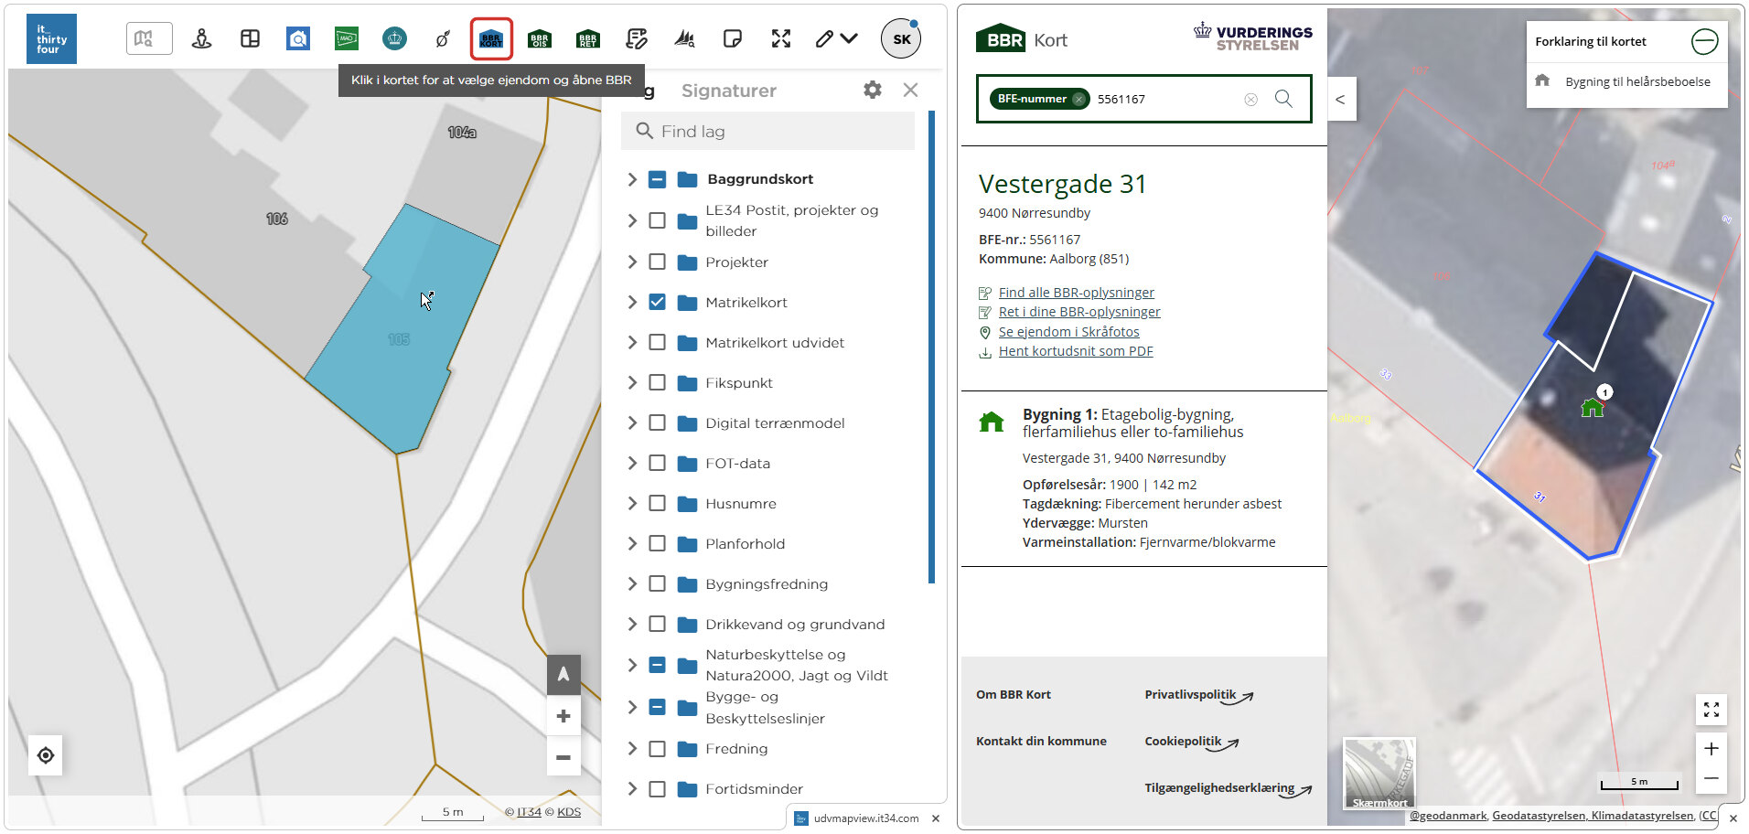Uncheck the Matrikelkort layer
Viewport: 1749px width, 834px height.
657,302
